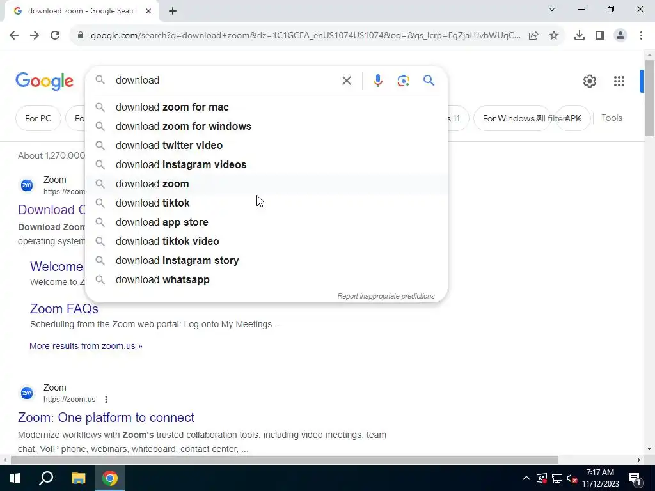Open the Chrome profile avatar
This screenshot has width=655, height=491.
pyautogui.click(x=620, y=36)
